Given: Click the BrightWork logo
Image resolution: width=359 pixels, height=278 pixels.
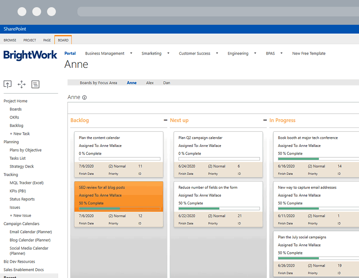Looking at the screenshot, I should [x=30, y=55].
